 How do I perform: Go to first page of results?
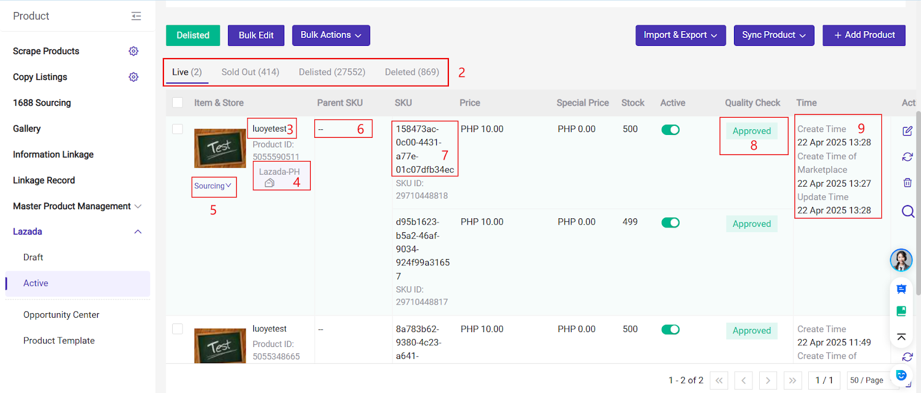pos(719,380)
